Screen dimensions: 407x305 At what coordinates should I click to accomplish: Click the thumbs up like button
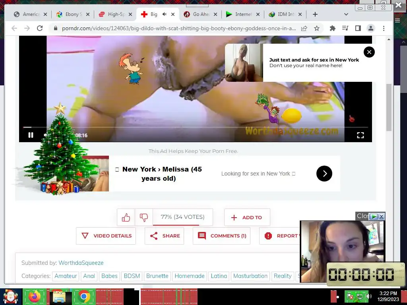(126, 217)
